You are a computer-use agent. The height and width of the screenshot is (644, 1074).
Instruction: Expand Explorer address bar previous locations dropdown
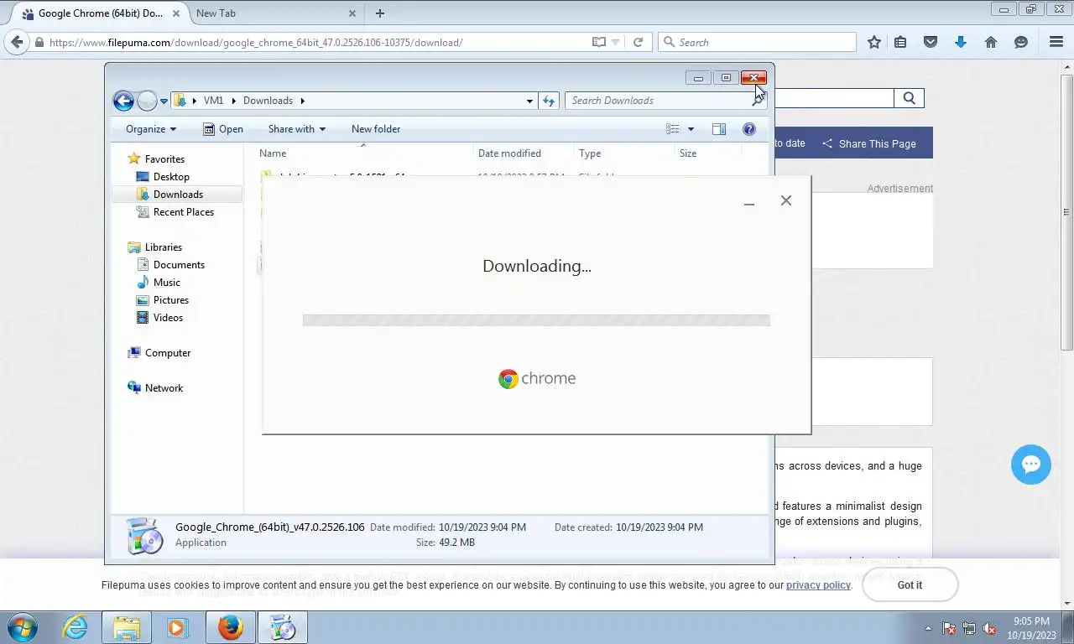529,101
